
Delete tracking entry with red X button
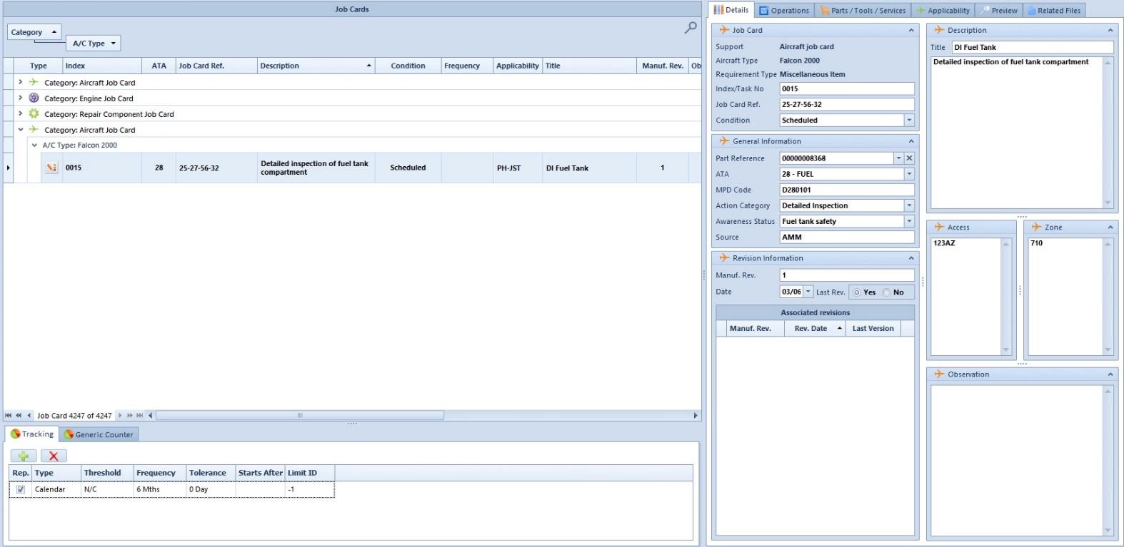[x=54, y=456]
